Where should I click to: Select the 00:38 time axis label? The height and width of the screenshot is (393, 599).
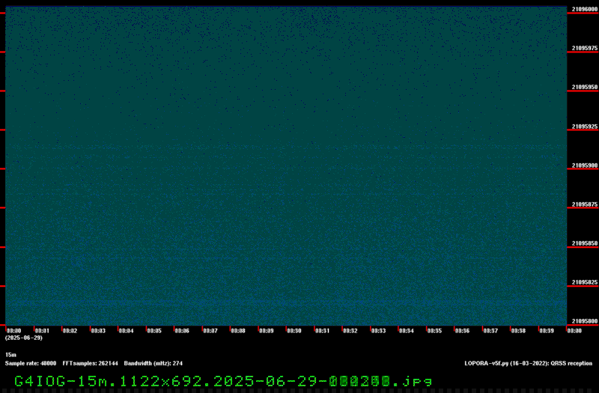tap(518, 331)
